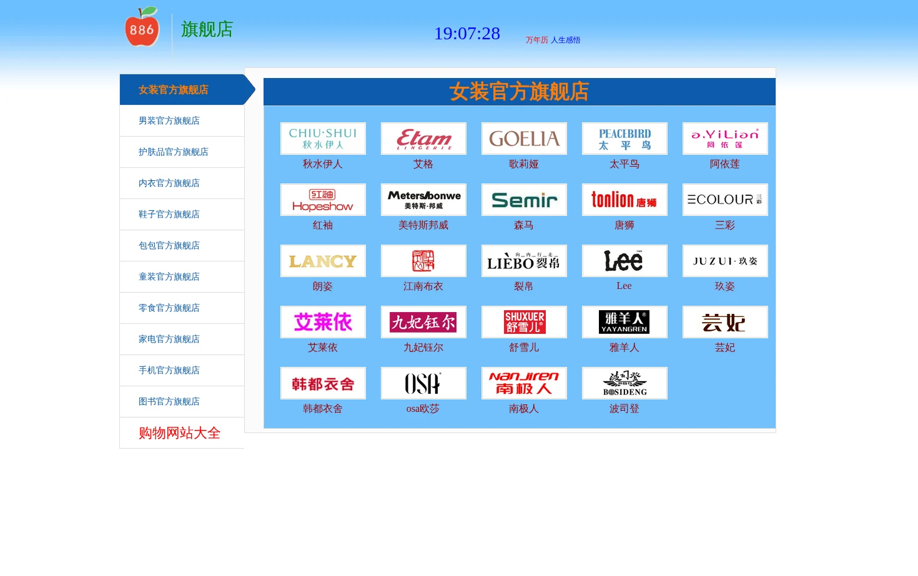The width and height of the screenshot is (918, 576).
Task: Open the Hopeshow 红袖 logo
Action: click(x=323, y=200)
